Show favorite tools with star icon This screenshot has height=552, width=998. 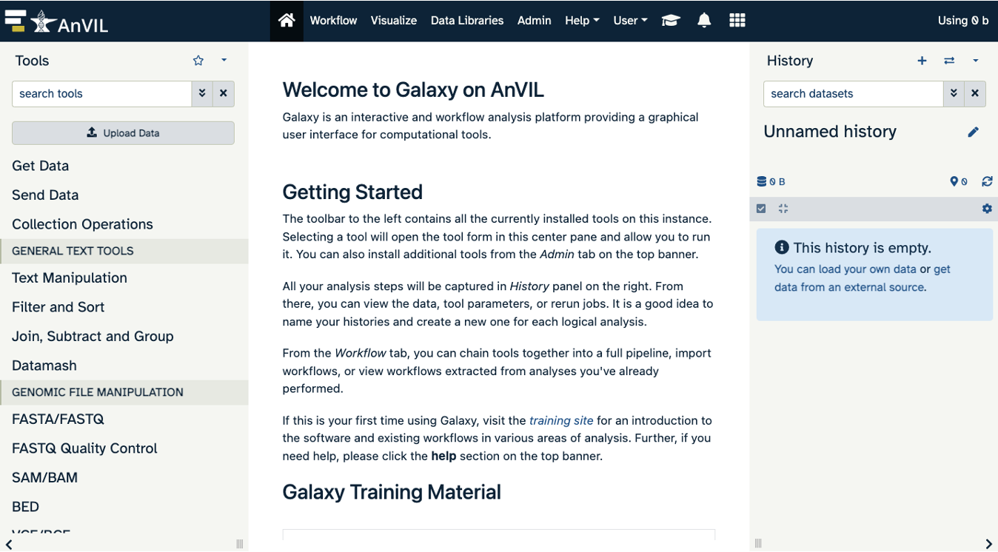click(198, 61)
